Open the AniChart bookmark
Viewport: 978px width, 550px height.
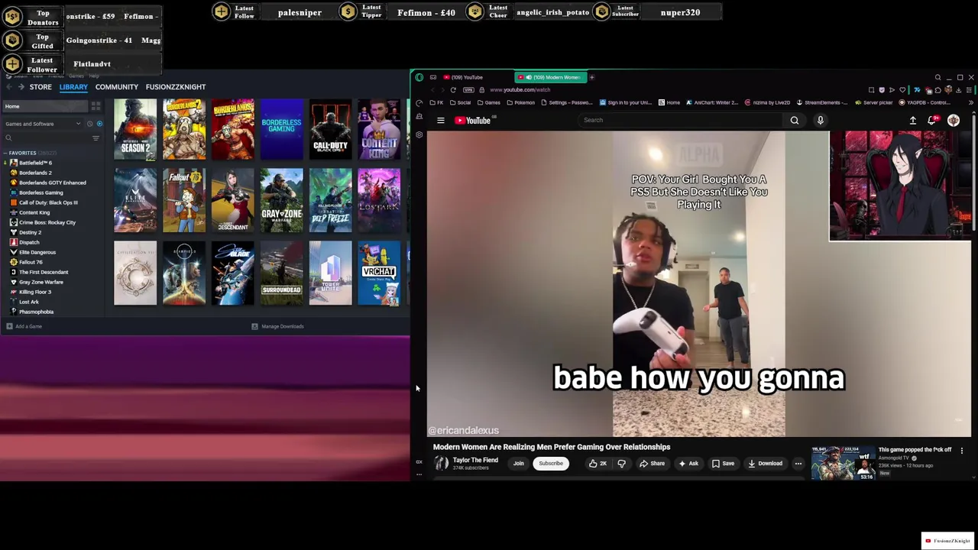711,102
